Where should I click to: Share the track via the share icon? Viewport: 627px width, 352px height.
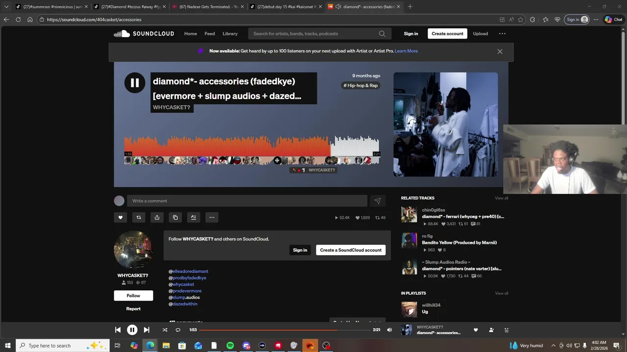coord(157,218)
